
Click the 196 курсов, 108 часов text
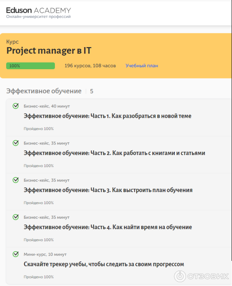(x=90, y=66)
